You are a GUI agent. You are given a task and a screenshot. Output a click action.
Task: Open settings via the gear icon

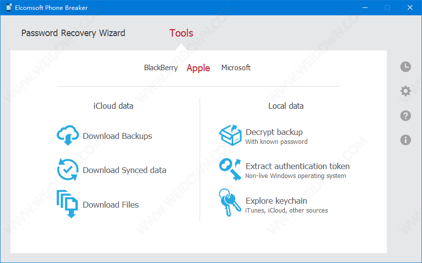tap(406, 91)
